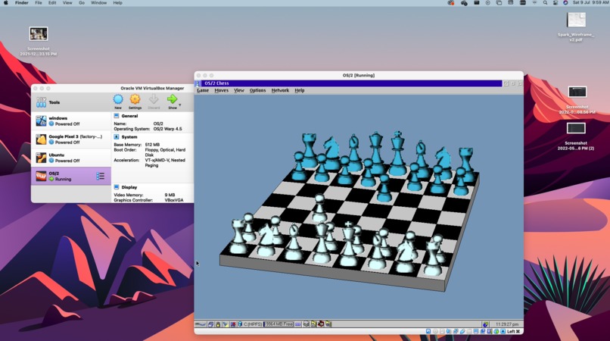Screen dimensions: 610x341
Task: Click the '5984 MB Free' disk space indicator
Action: pos(279,324)
